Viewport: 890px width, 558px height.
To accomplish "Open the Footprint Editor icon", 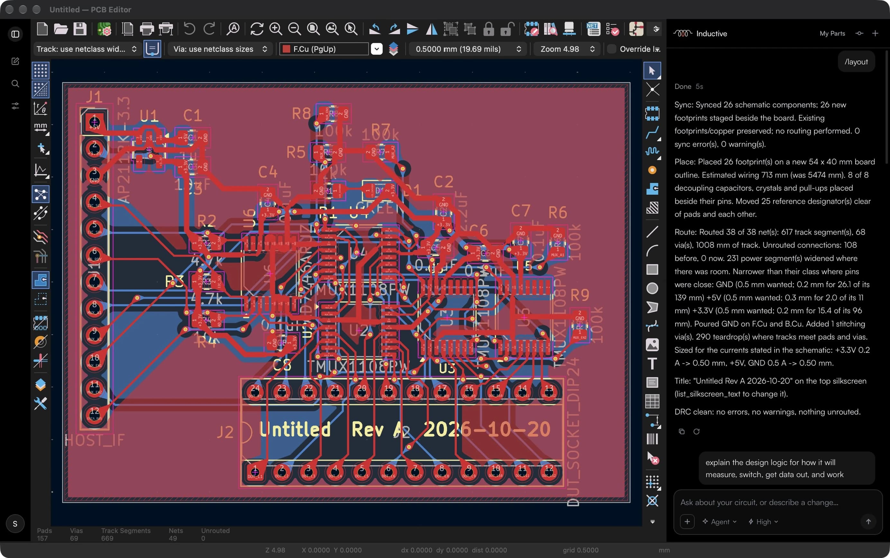I will coord(531,29).
